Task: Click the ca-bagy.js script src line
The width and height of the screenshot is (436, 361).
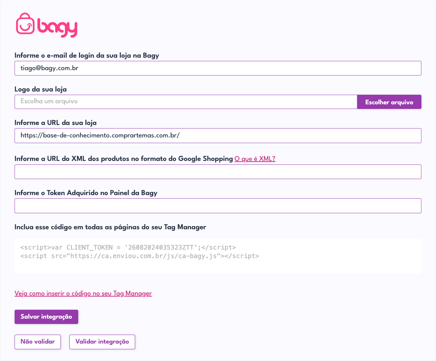Action: tap(140, 256)
